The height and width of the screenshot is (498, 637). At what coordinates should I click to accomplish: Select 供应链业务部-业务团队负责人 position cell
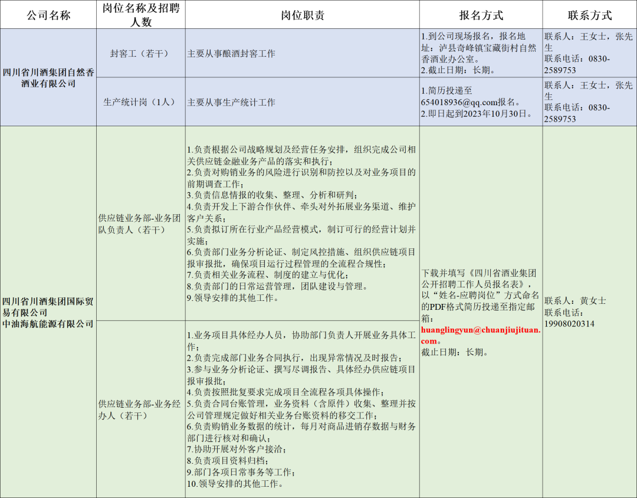click(x=141, y=224)
